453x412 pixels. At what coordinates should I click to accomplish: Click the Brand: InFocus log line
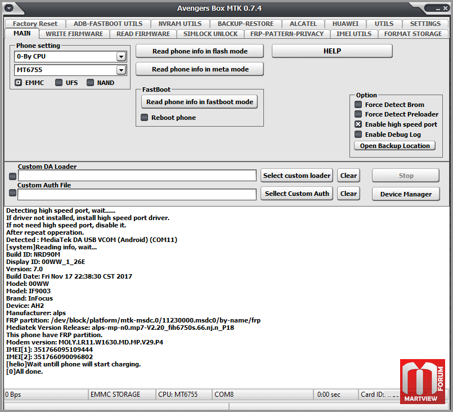pyautogui.click(x=29, y=298)
